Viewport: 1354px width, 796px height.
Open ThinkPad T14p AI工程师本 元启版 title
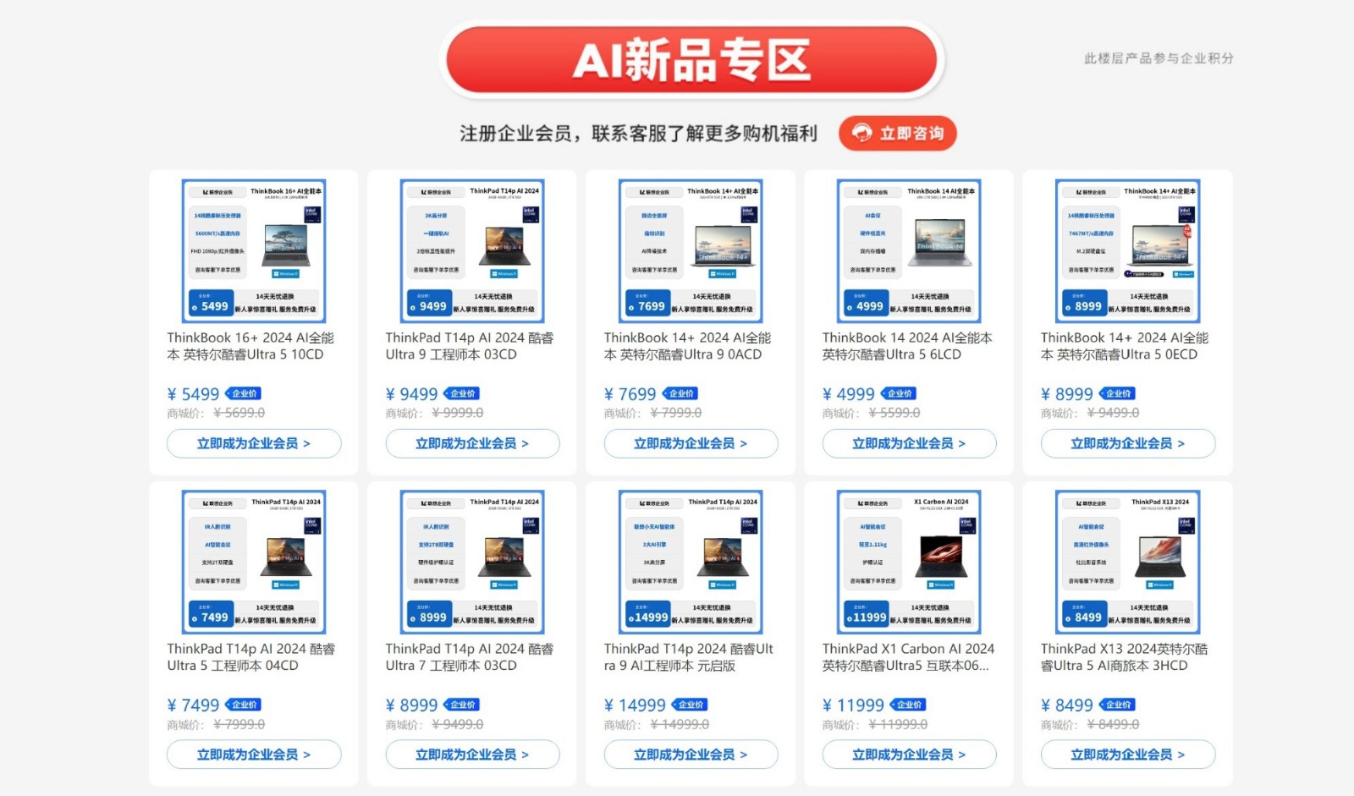[689, 657]
